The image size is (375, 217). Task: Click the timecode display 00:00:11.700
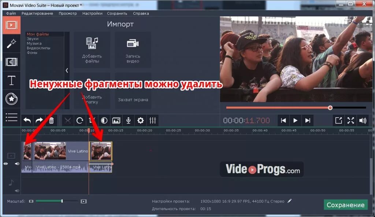click(x=246, y=121)
